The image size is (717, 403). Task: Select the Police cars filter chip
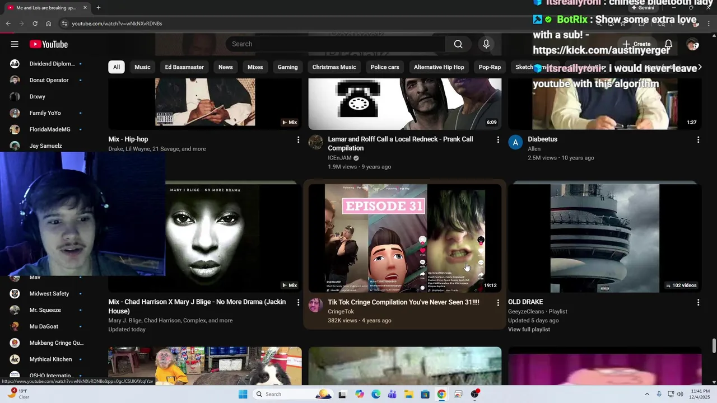385,67
